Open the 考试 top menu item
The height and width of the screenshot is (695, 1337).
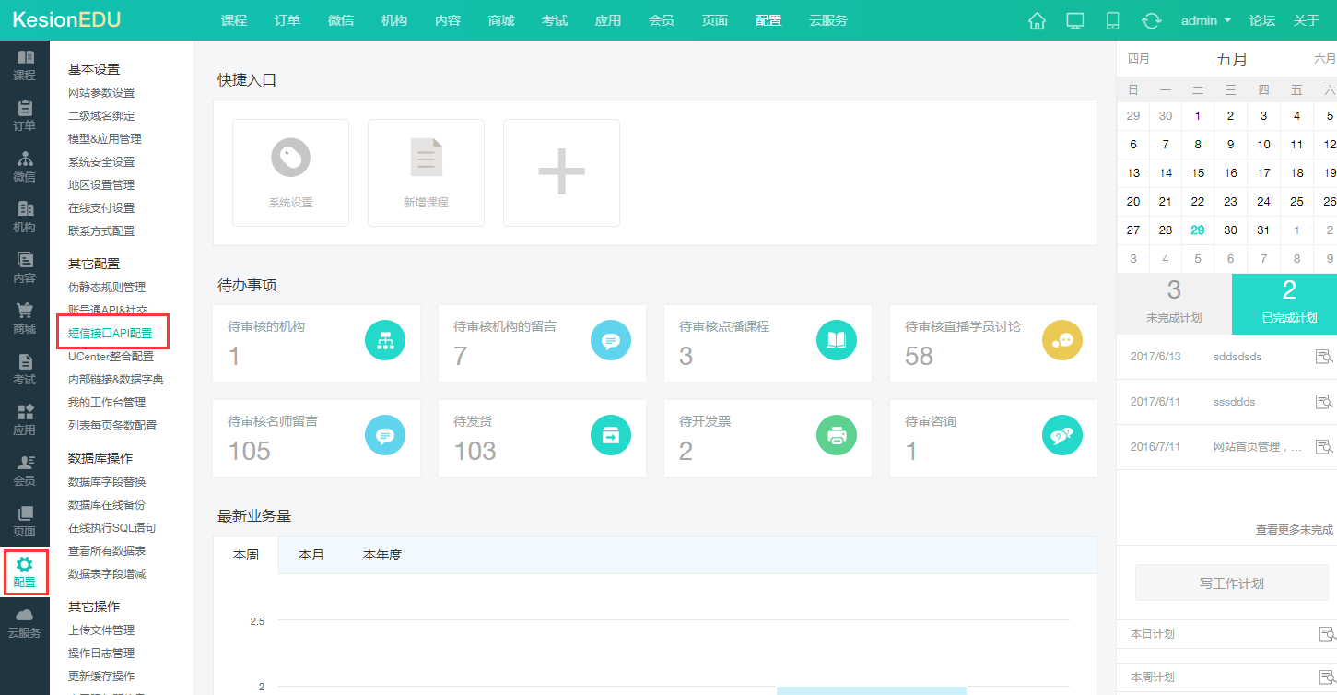[x=554, y=20]
